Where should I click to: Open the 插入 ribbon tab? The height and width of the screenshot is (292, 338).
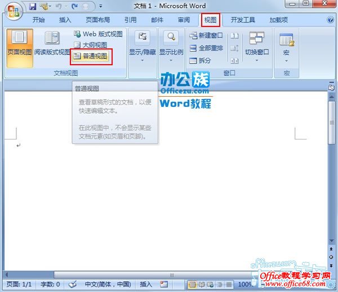(x=65, y=20)
